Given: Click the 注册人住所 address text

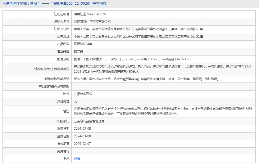Looking at the screenshot, I should tap(139, 29).
